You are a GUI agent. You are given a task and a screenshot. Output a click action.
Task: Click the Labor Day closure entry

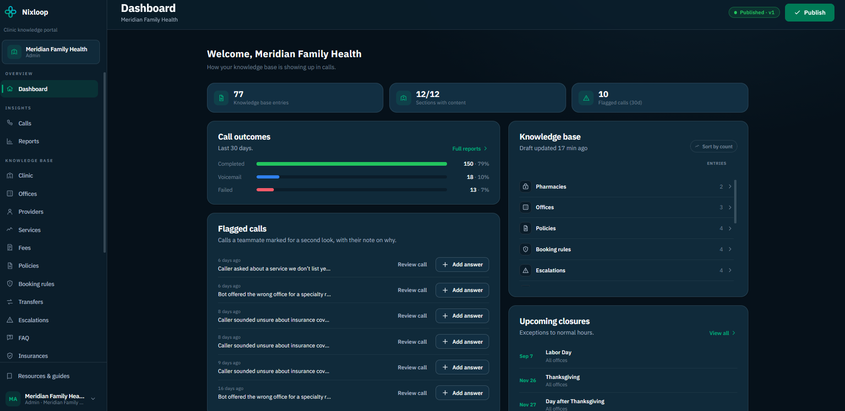pos(628,356)
